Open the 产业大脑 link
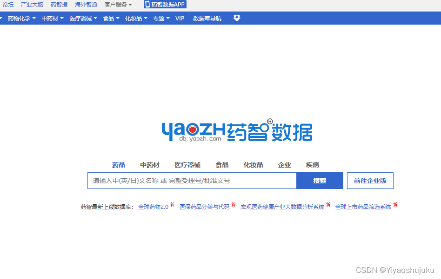This screenshot has height=279, width=441. (32, 5)
